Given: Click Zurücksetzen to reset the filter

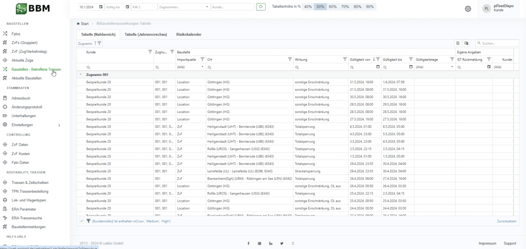Looking at the screenshot, I should tap(507, 220).
